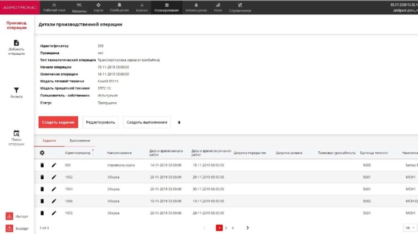This screenshot has height=234, width=418.
Task: Delete row with ID 1004
Action: 42,189
